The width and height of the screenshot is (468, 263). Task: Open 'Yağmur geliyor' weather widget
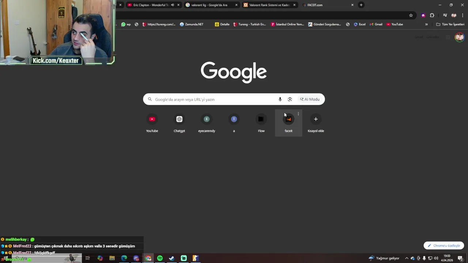click(x=384, y=258)
